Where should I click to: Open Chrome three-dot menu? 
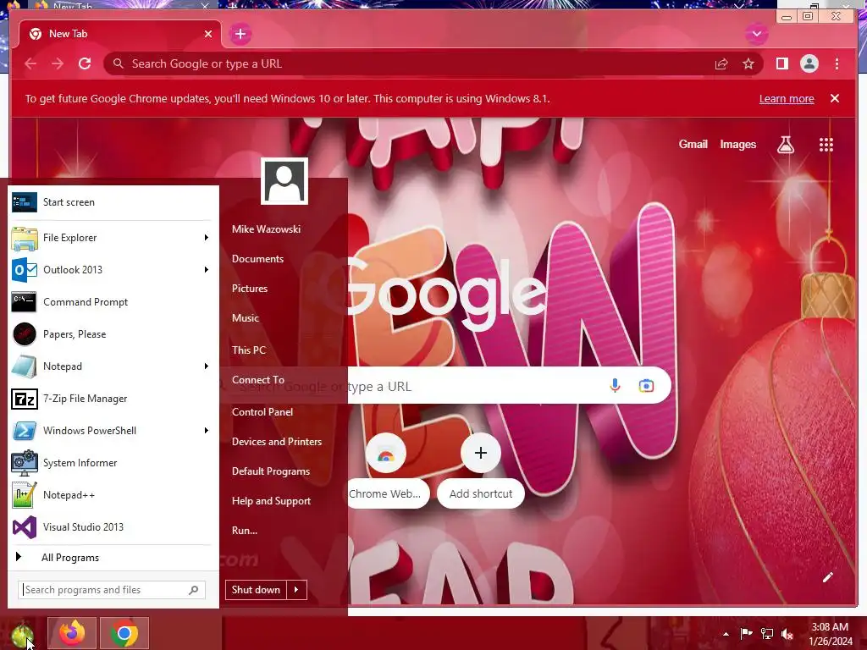(x=837, y=63)
